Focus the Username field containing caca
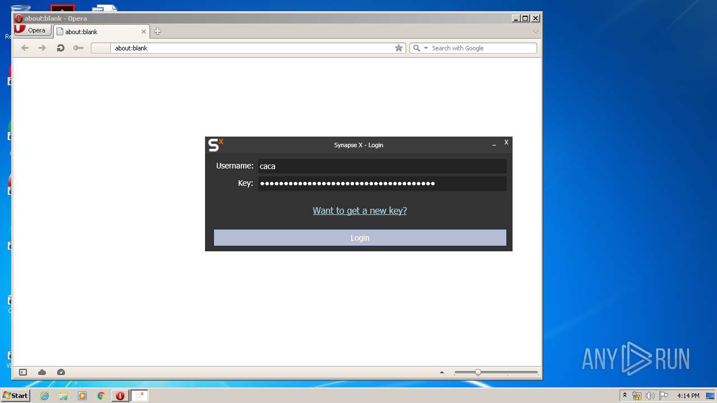This screenshot has width=717, height=403. pos(382,166)
